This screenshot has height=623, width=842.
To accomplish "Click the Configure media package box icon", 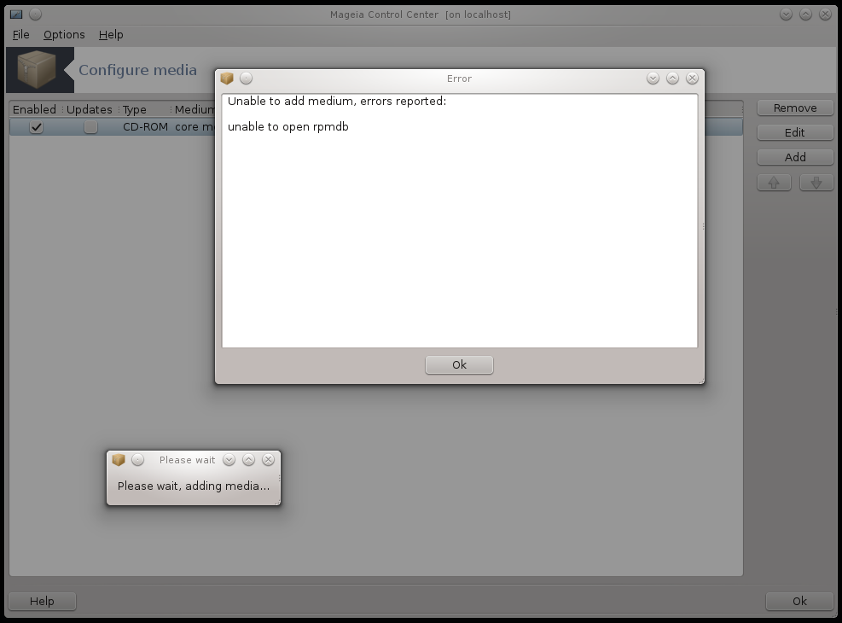I will [x=36, y=70].
